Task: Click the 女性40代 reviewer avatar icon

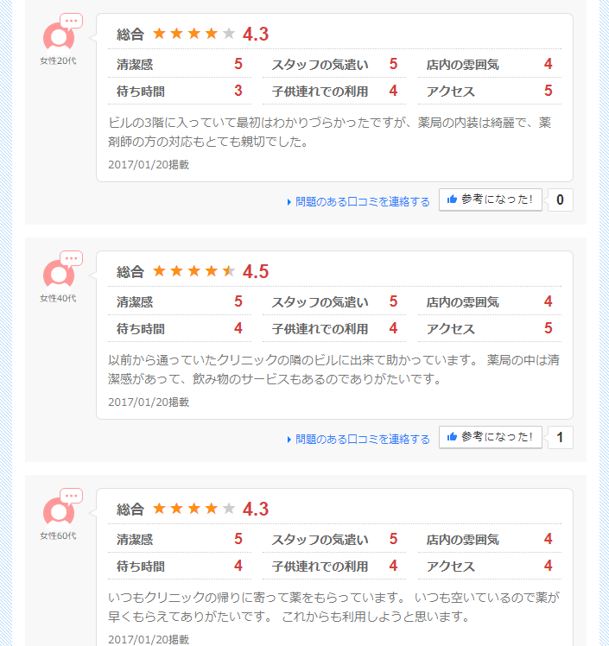Action: point(59,274)
